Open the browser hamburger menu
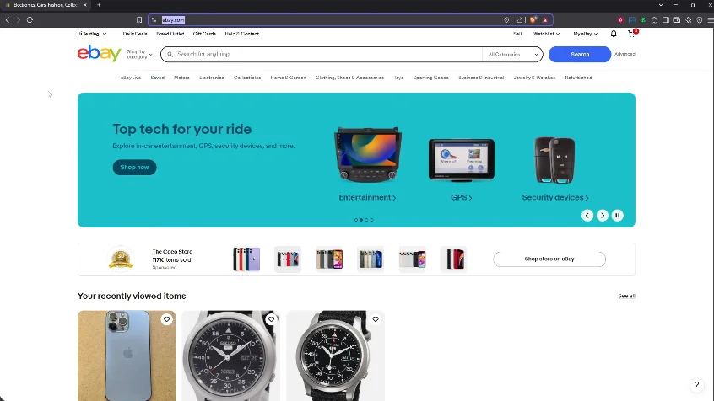This screenshot has width=714, height=401. pyautogui.click(x=711, y=20)
